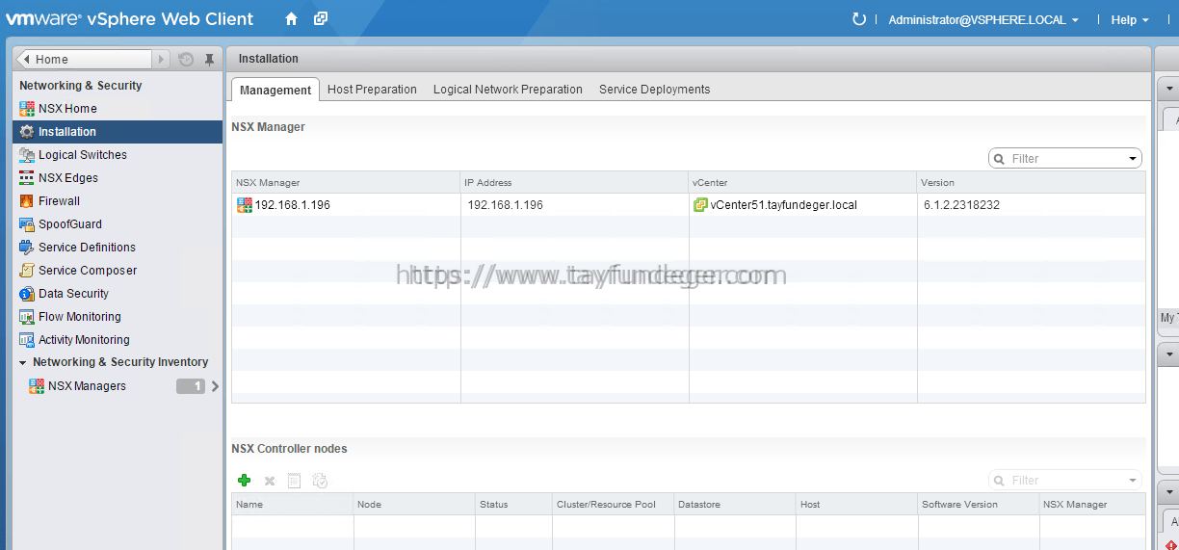1179x550 pixels.
Task: Select Installation in the navigator
Action: point(118,132)
